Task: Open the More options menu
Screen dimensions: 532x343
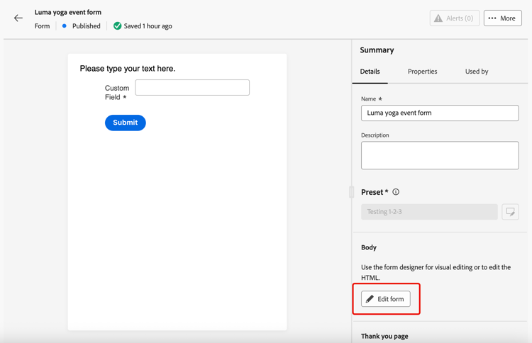Action: (502, 18)
